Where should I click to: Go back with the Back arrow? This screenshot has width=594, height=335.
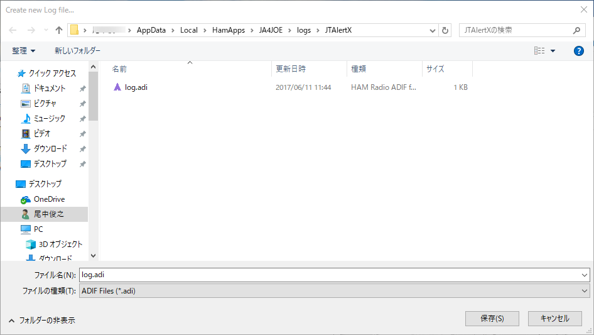pos(13,30)
